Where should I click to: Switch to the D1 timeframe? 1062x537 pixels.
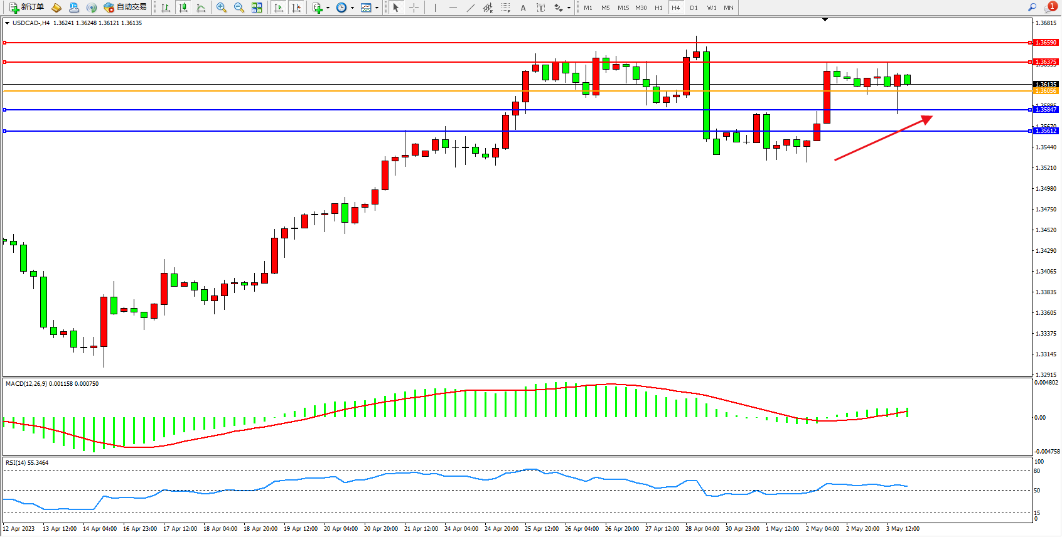click(694, 8)
